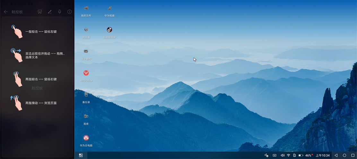Launch 华为视频 from the desktop

(x=109, y=8)
